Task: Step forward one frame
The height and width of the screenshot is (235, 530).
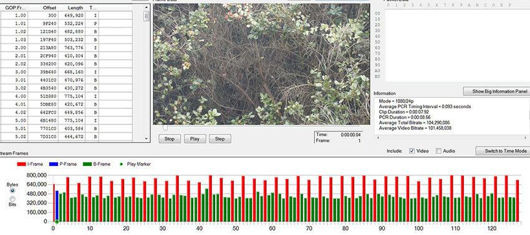Action: [x=220, y=139]
